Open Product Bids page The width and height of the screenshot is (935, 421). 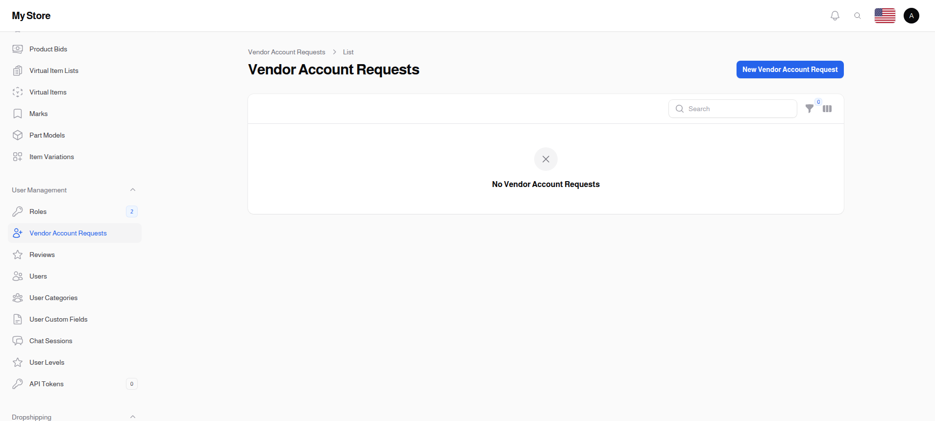74,49
